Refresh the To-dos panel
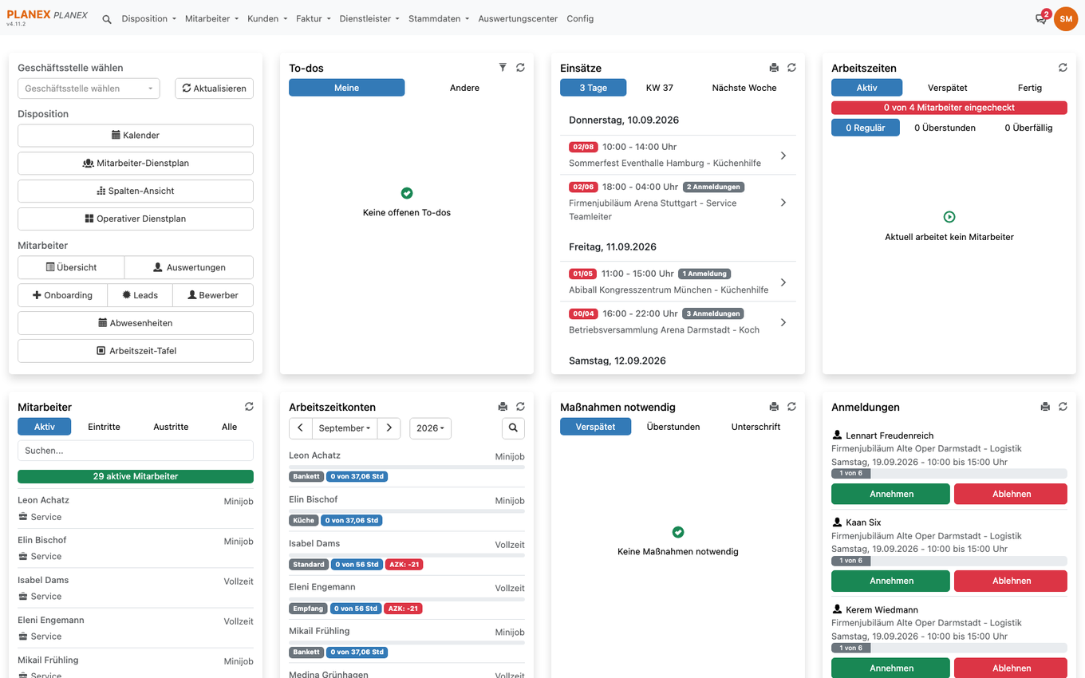Viewport: 1085px width, 678px height. click(520, 68)
